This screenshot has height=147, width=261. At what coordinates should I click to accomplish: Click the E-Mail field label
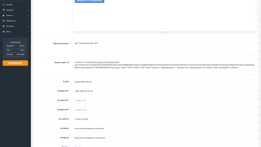pyautogui.click(x=66, y=82)
